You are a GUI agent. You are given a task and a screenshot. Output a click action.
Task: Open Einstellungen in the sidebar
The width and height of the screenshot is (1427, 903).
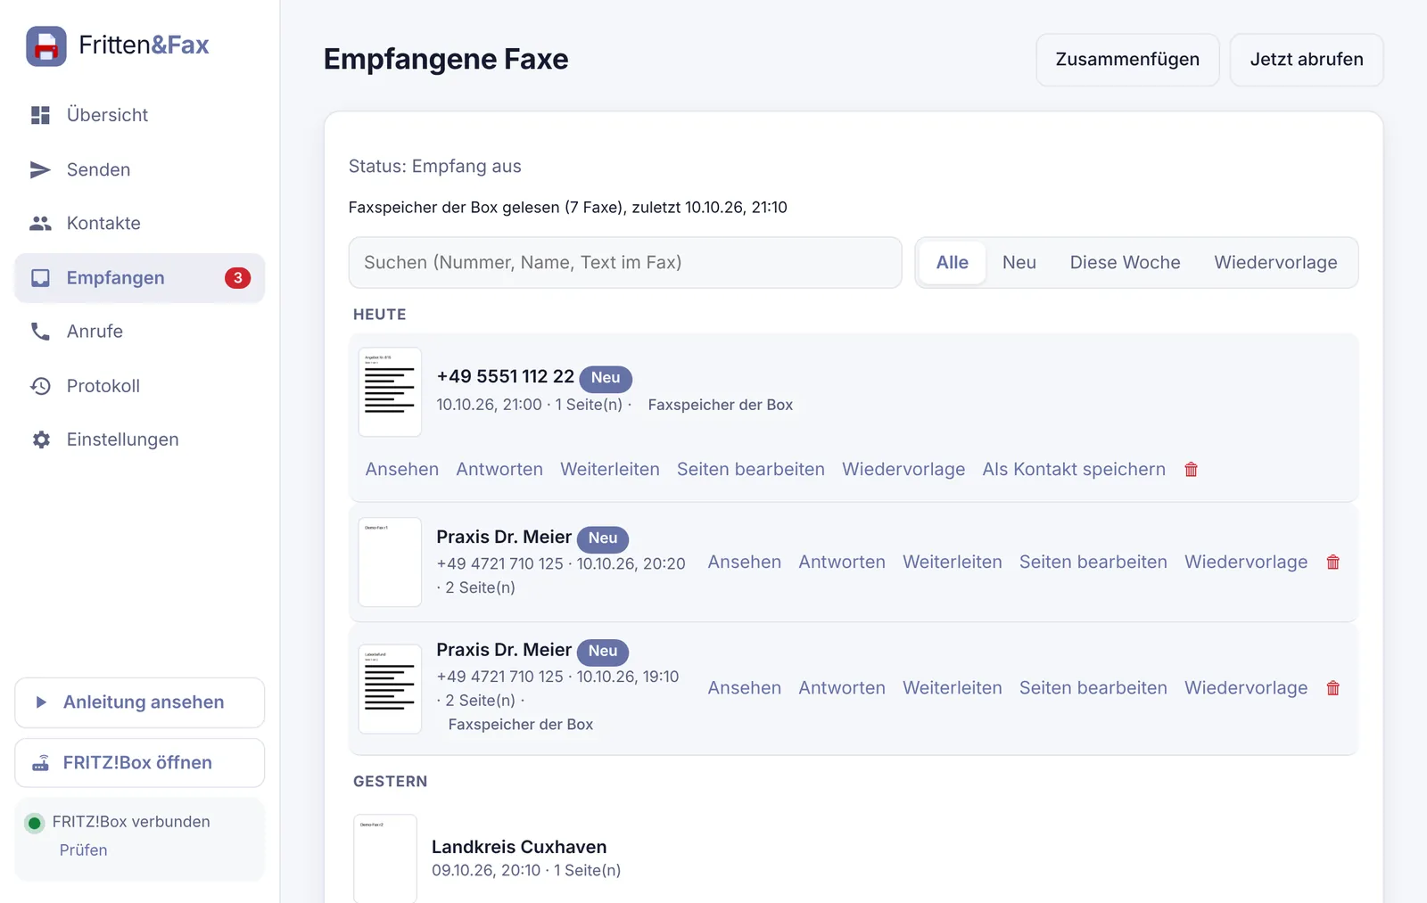click(140, 439)
